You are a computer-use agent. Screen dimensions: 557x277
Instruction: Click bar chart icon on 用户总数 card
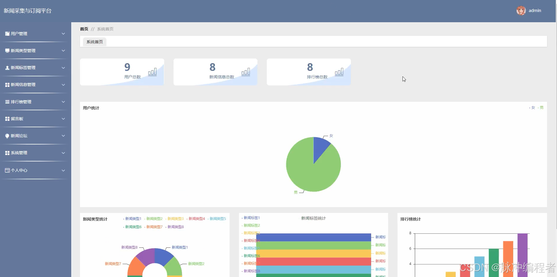click(152, 72)
